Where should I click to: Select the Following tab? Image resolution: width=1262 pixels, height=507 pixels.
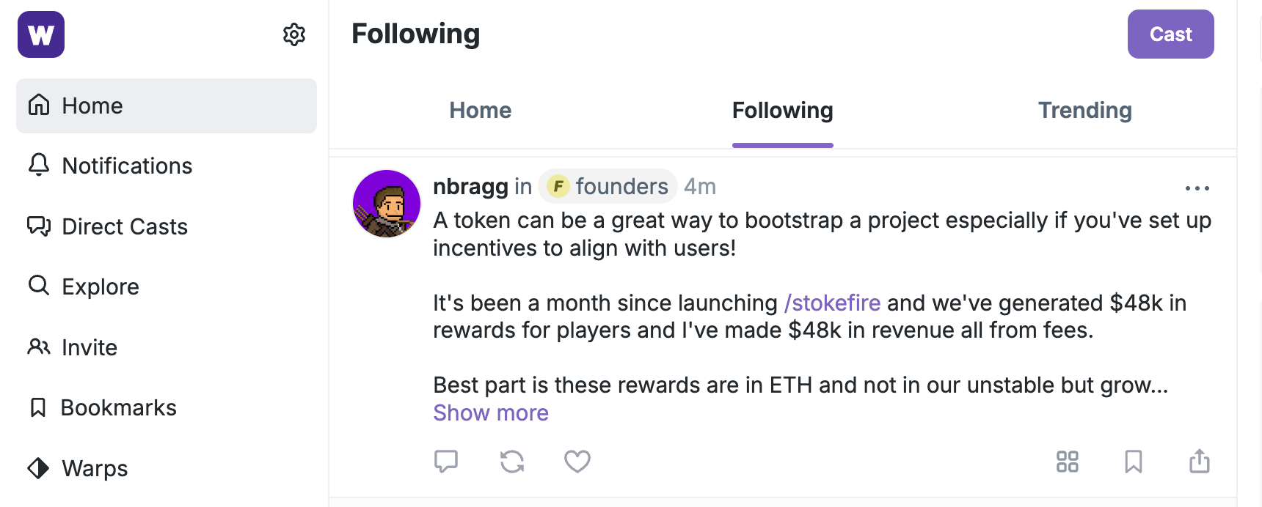(782, 111)
